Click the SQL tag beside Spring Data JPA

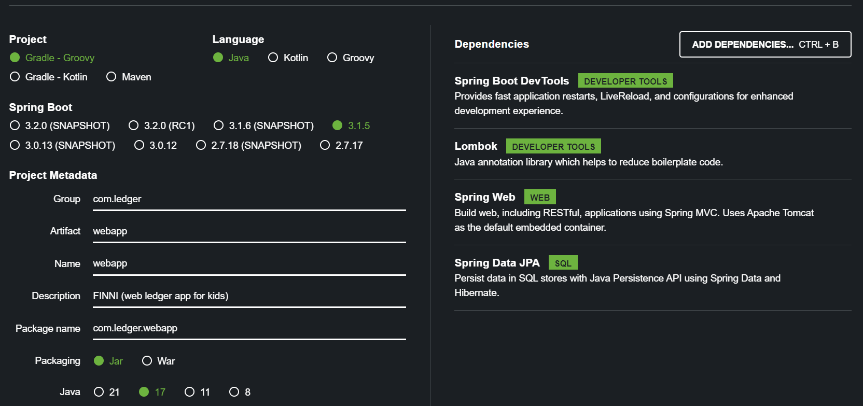point(563,263)
